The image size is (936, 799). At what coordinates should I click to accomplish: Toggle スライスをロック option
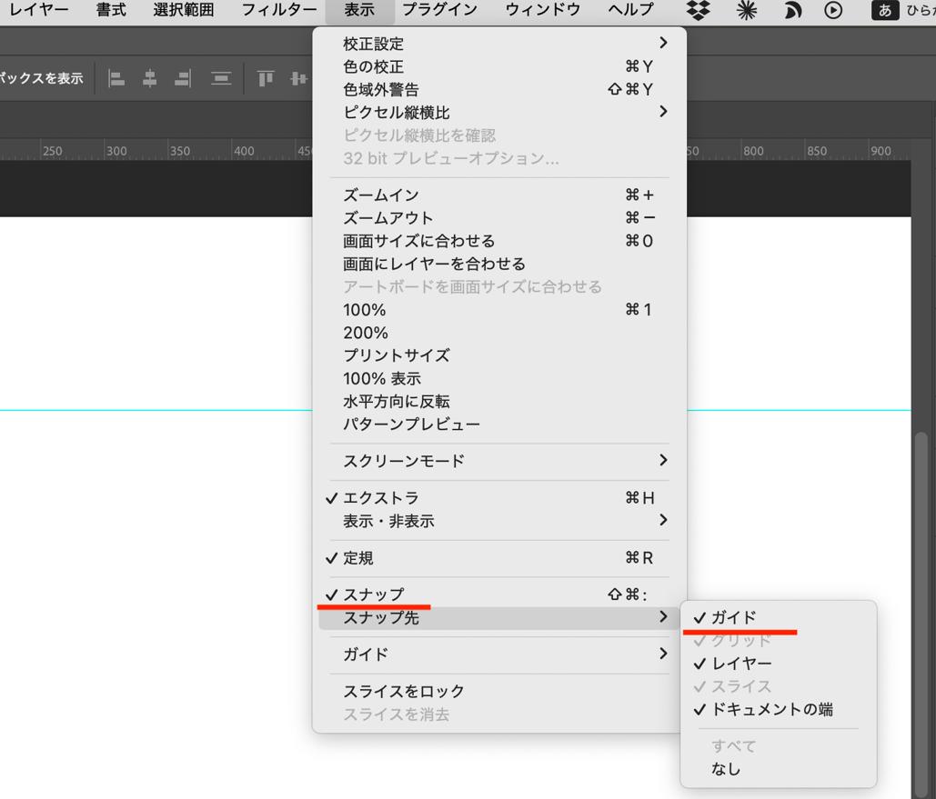pos(499,691)
